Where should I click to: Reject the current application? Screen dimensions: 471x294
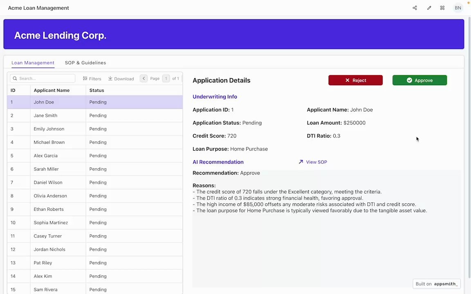coord(355,80)
